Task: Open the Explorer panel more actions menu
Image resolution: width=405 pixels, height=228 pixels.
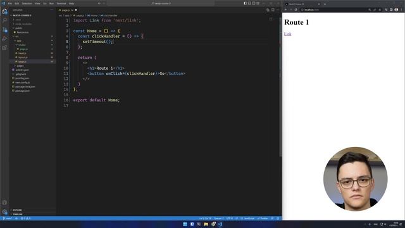Action: [52, 10]
